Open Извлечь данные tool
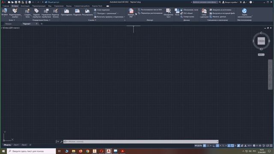 (218, 17)
